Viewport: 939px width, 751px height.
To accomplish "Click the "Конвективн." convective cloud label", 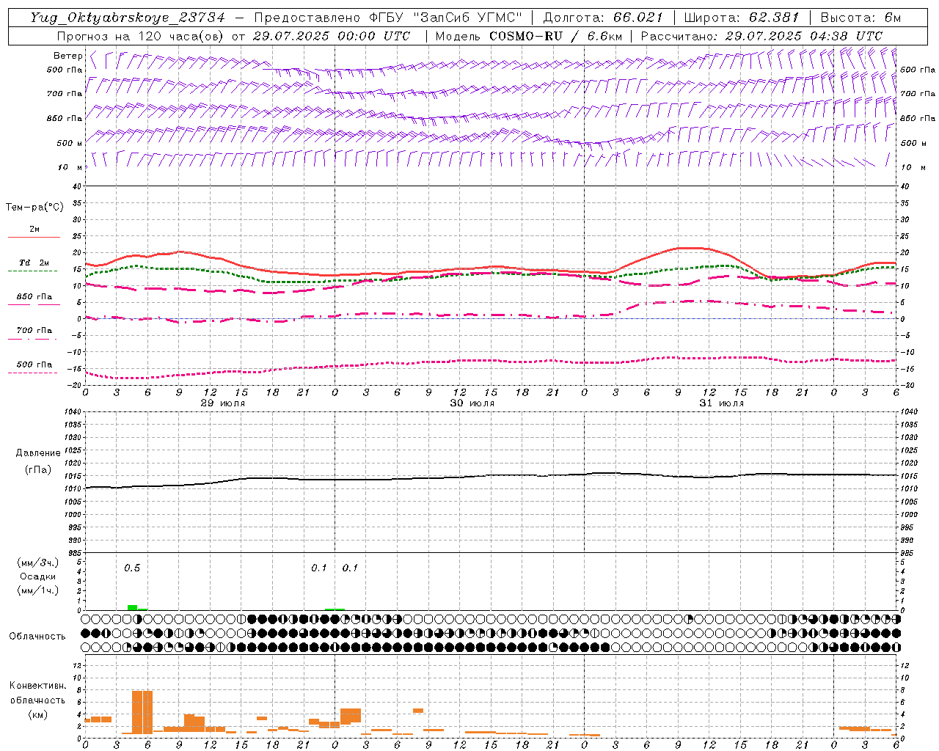I will (38, 686).
